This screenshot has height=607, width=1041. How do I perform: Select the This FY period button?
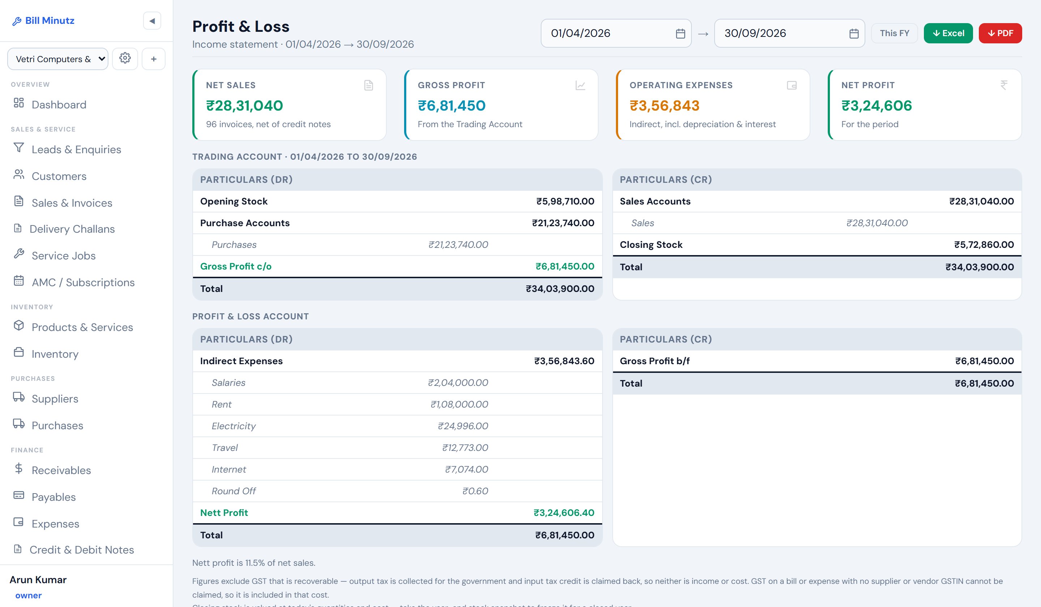tap(894, 33)
